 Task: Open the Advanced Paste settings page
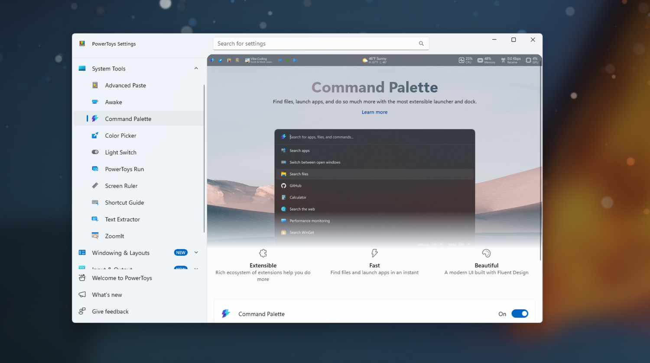pos(139,85)
